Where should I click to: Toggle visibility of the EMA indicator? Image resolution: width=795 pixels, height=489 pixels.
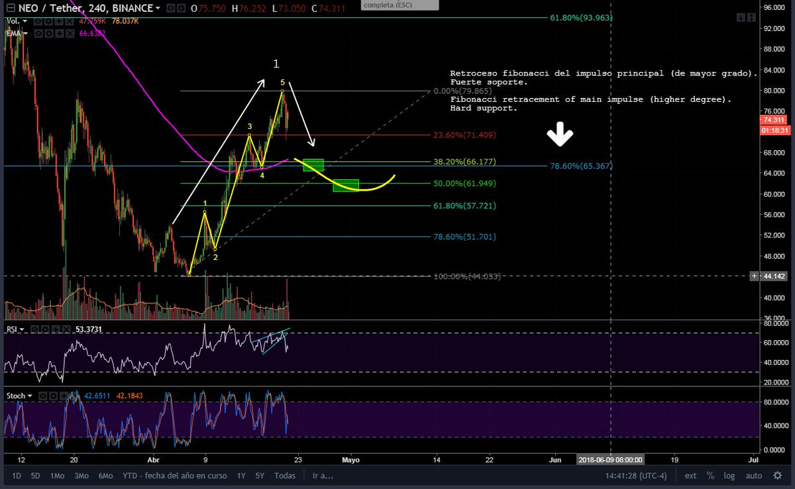(x=38, y=34)
